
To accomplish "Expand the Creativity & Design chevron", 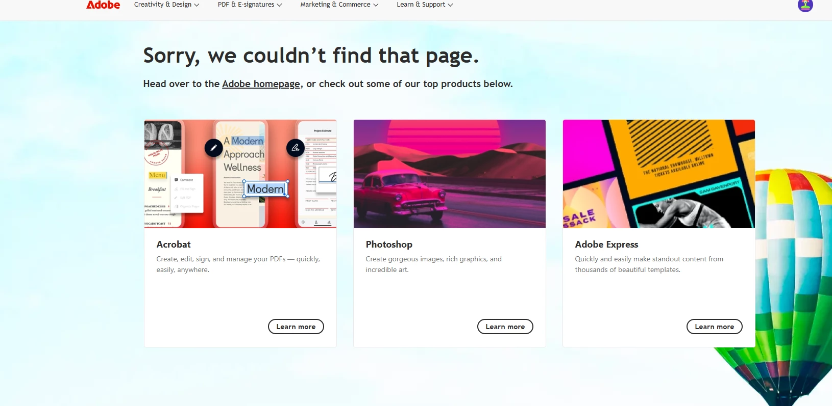I will tap(197, 5).
